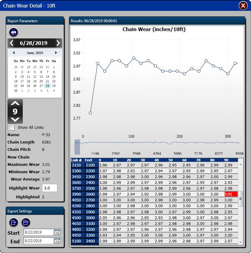Select June 28 in the calendar
The width and height of the screenshot is (251, 253).
pos(48,86)
